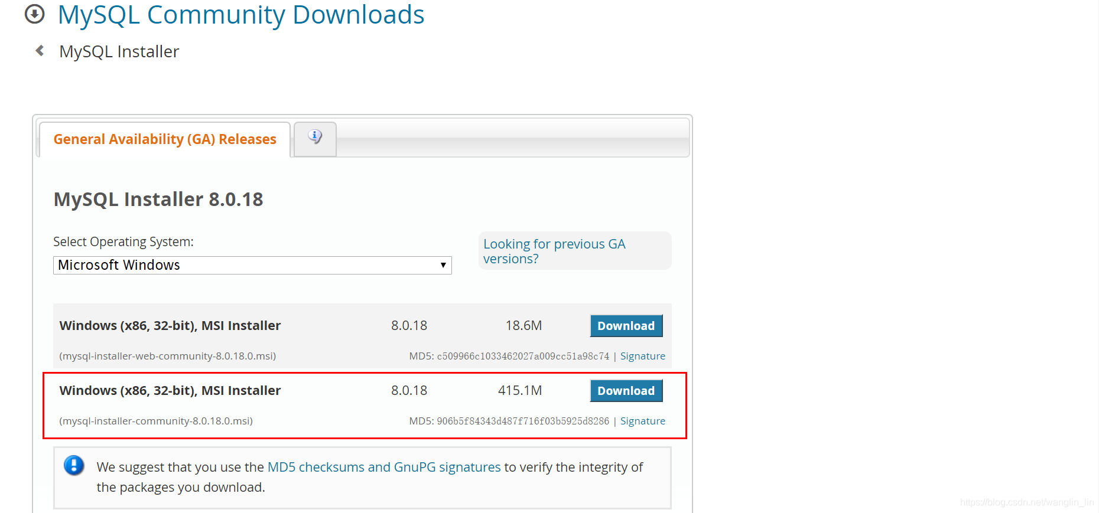Open Signature link for web-community installer

(642, 356)
